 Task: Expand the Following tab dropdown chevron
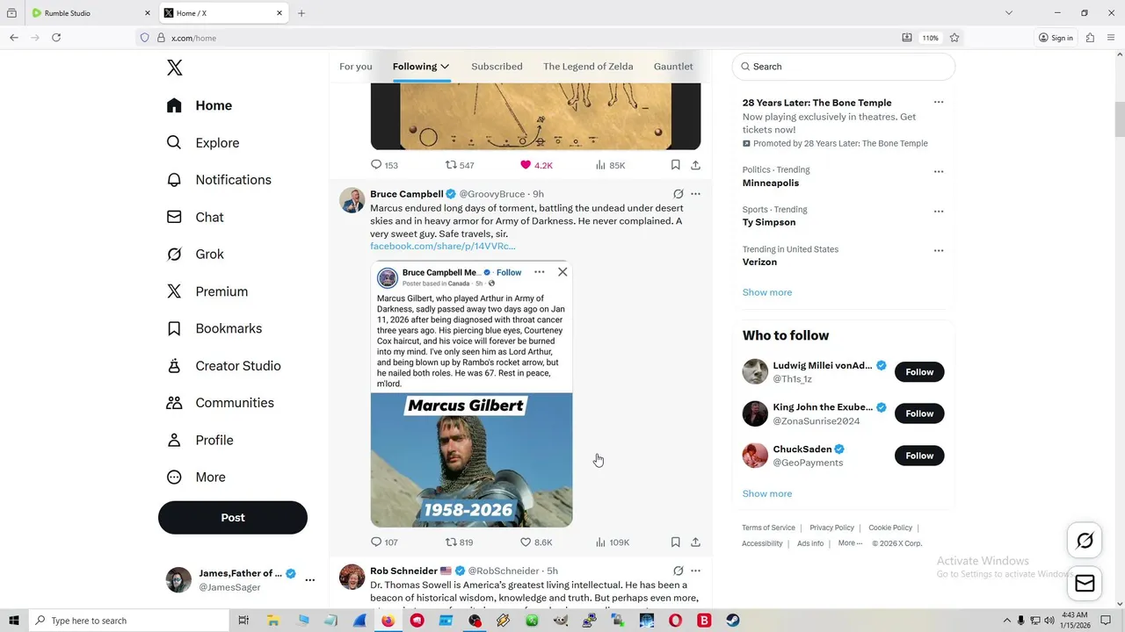point(445,67)
